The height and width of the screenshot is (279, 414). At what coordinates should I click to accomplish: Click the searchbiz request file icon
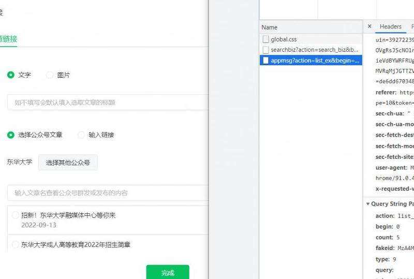[x=266, y=50]
